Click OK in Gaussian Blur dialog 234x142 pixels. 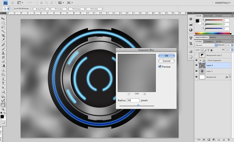point(167,56)
